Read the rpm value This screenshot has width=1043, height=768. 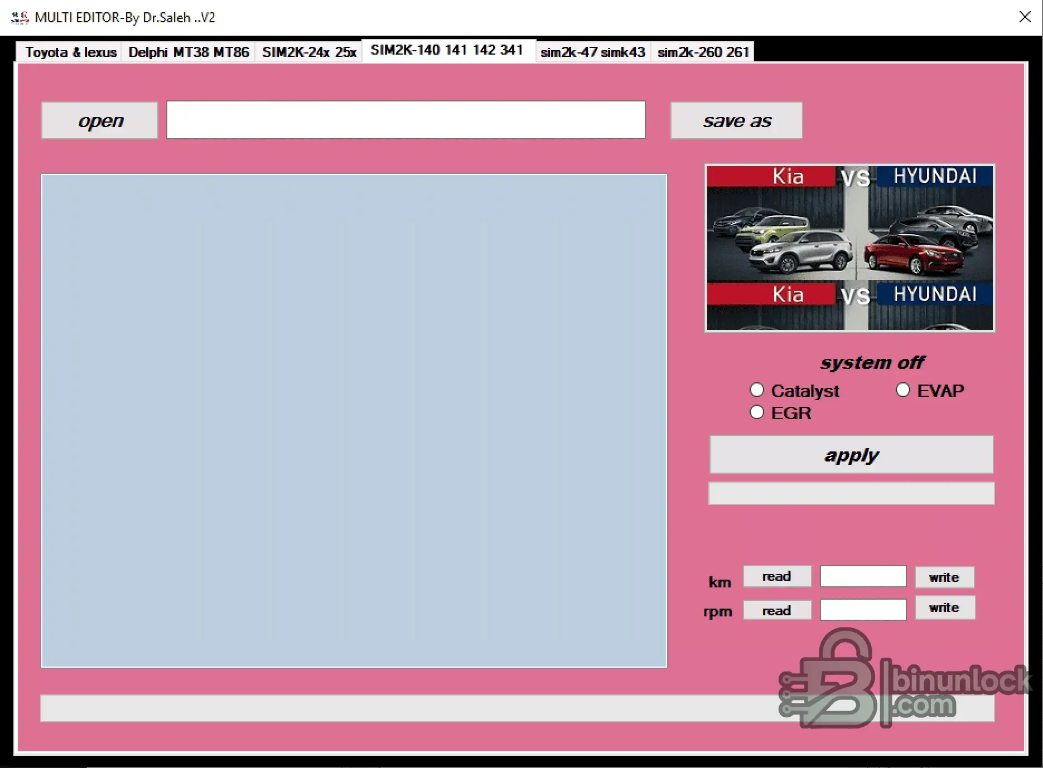[x=777, y=610]
